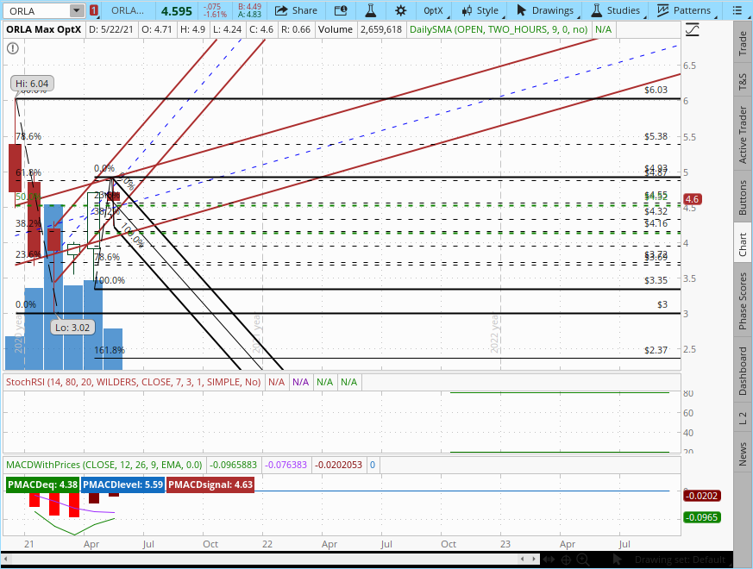753x569 pixels.
Task: Switch to the Trade side tab
Action: (x=743, y=45)
